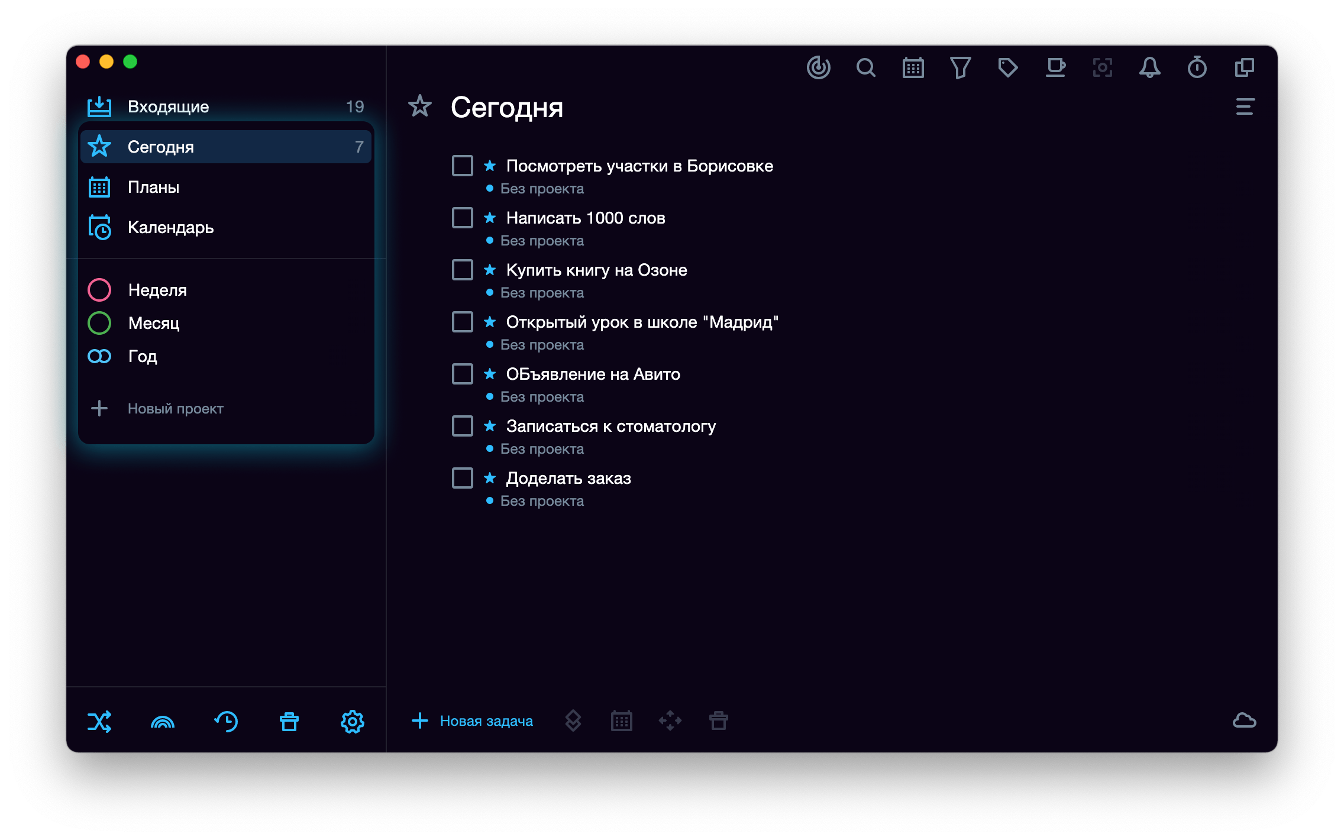Open the calendar grid icon in top toolbar

[x=913, y=67]
